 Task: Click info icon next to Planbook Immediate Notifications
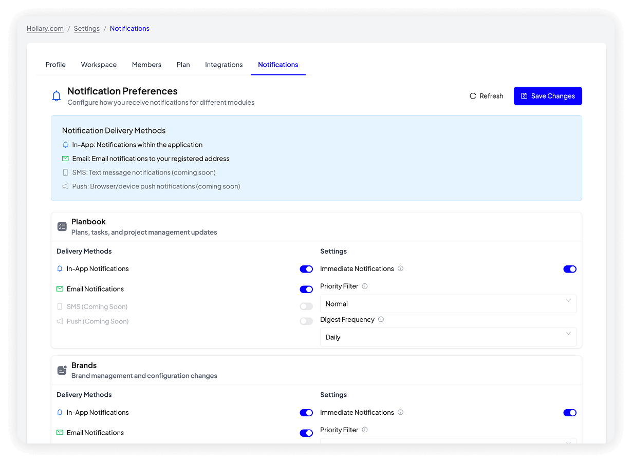coord(401,268)
